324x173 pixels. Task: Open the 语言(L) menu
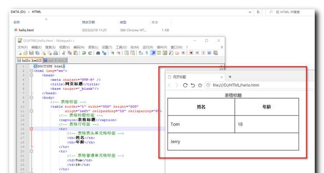(93, 47)
